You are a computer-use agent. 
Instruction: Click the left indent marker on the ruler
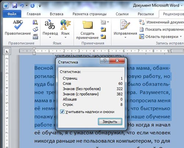click(34, 53)
